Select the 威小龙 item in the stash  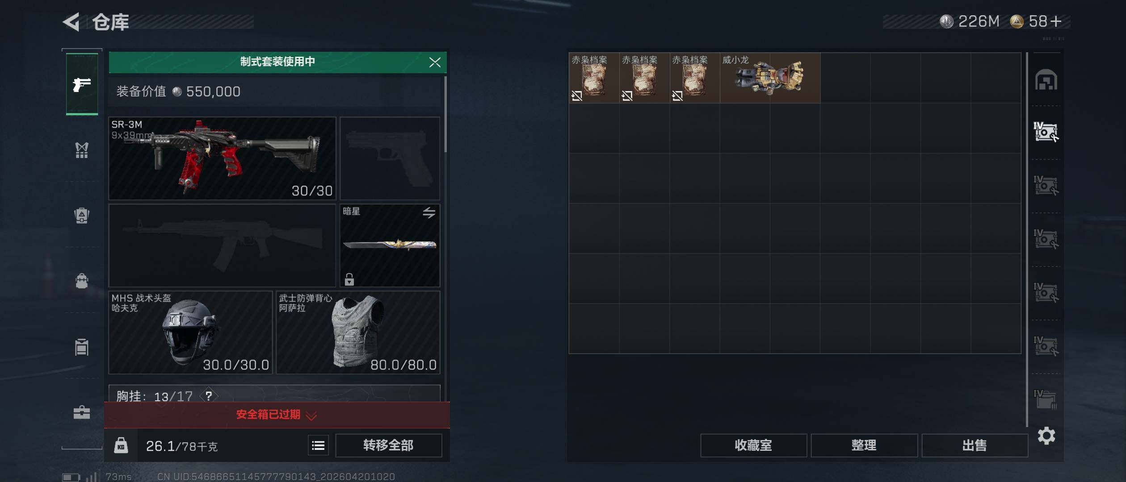pos(770,78)
